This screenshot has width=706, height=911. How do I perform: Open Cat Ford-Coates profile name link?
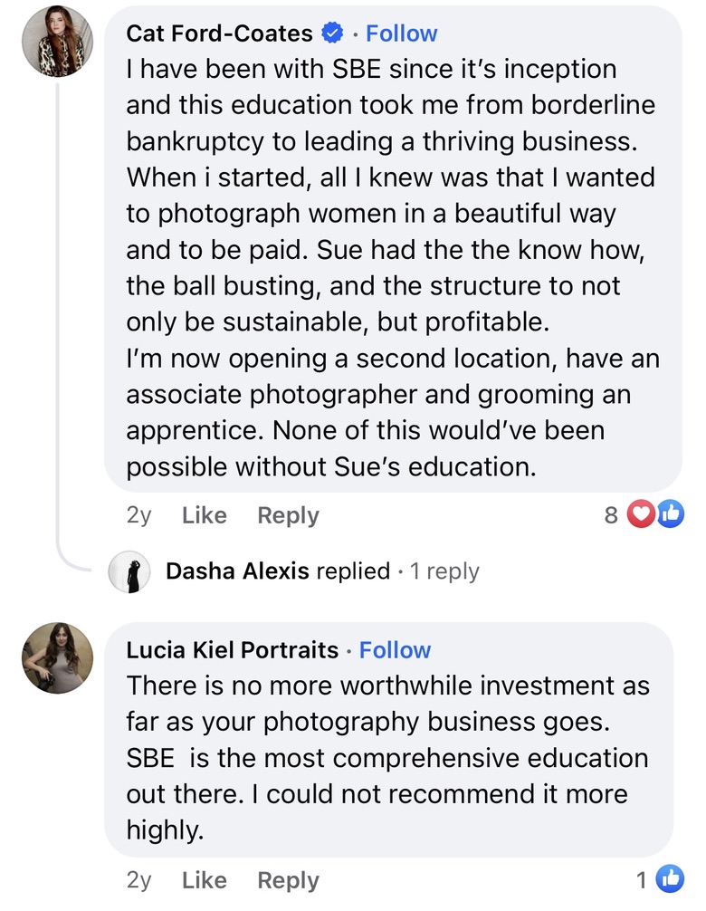(219, 34)
